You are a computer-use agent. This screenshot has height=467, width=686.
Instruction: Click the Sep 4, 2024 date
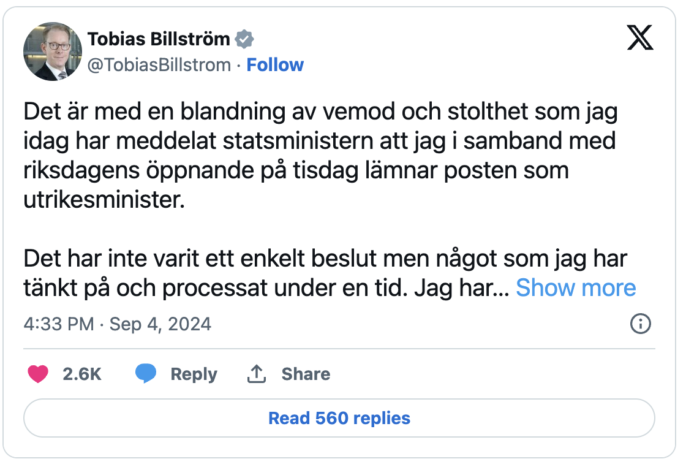pyautogui.click(x=160, y=324)
